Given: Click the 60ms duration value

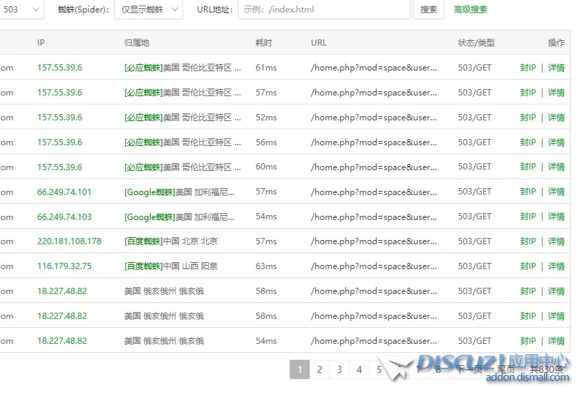Looking at the screenshot, I should tap(266, 167).
